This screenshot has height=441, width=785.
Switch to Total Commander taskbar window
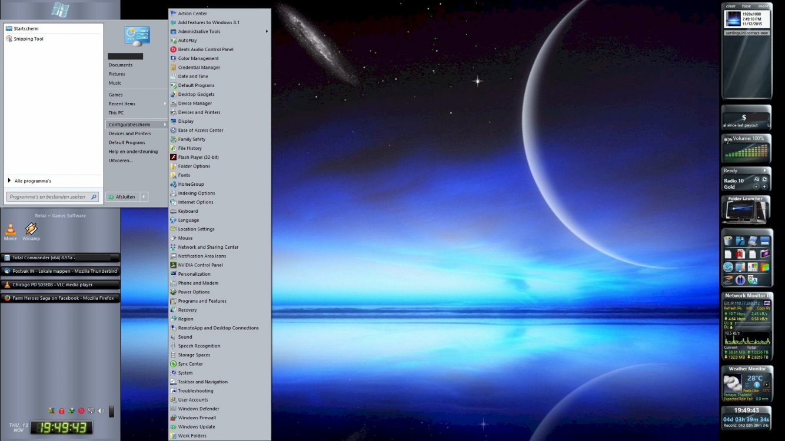point(60,258)
